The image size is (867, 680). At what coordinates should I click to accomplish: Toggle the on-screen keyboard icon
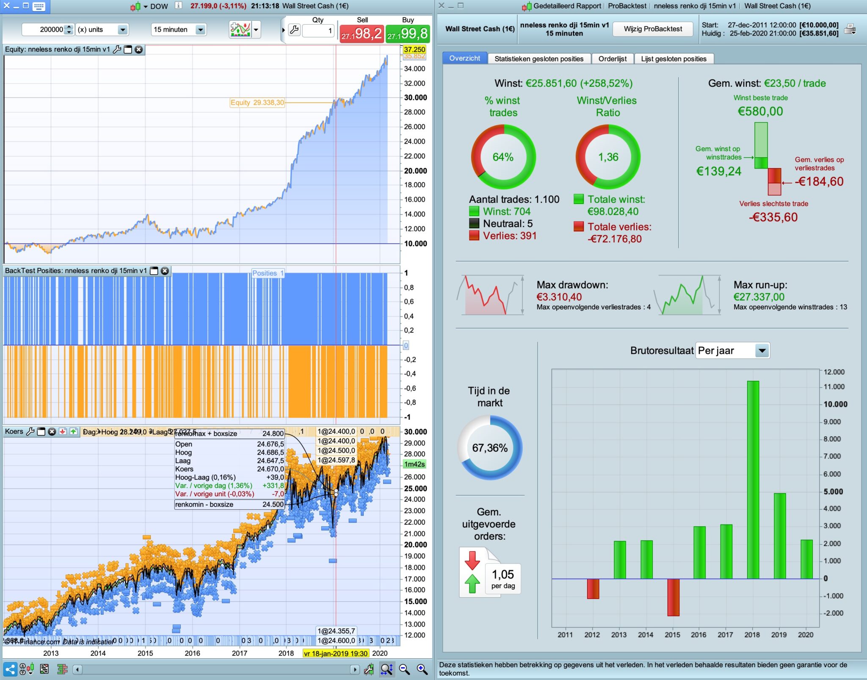coord(39,6)
